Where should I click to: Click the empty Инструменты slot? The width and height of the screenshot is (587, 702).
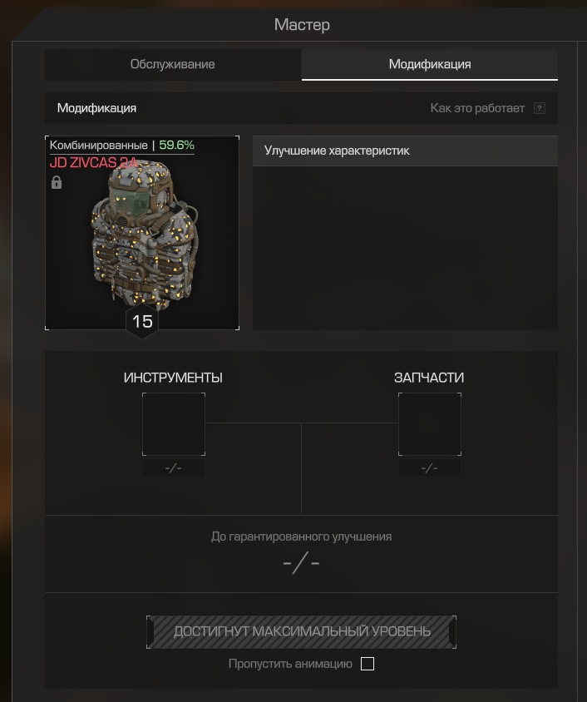(174, 424)
